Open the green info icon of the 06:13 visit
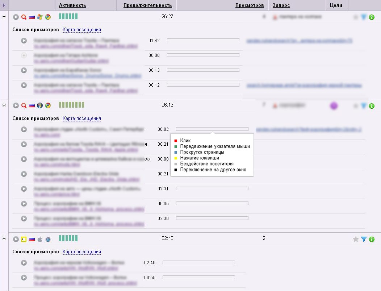 click(x=372, y=106)
